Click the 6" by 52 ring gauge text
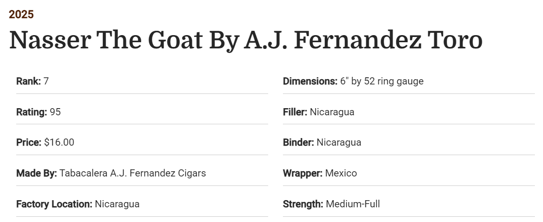This screenshot has height=222, width=543. tap(382, 81)
